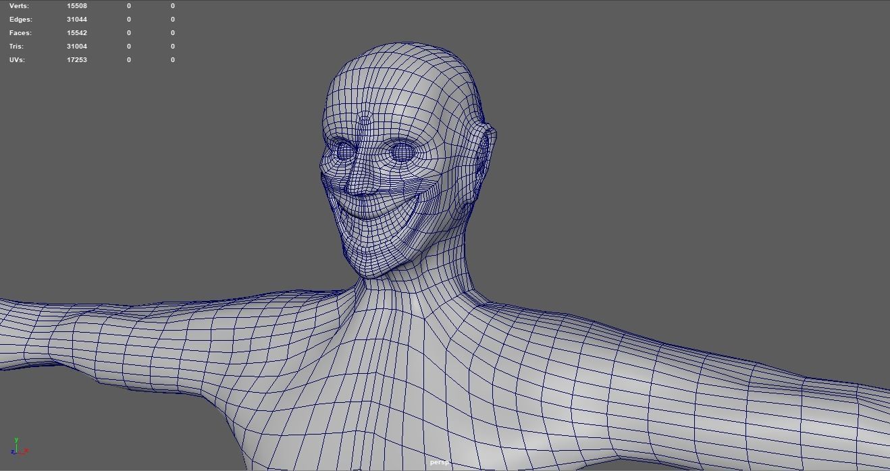Click the view axis gizmo icon
This screenshot has height=471, width=890.
[19, 446]
